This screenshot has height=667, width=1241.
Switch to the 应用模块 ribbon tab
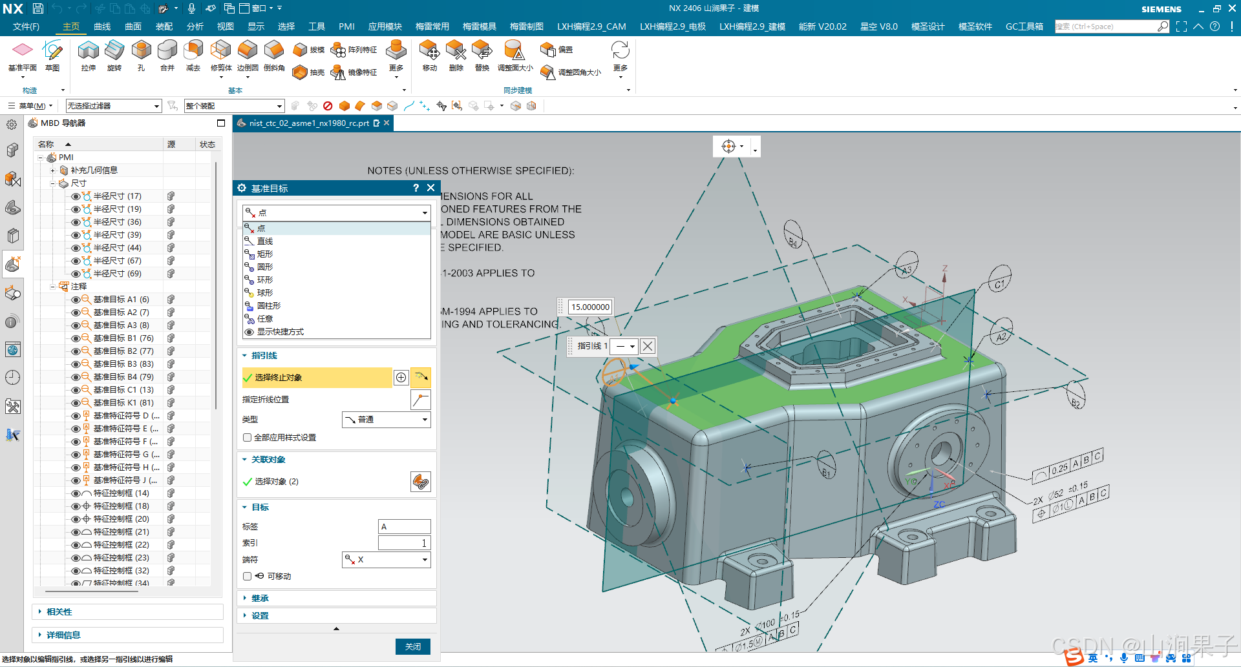(x=385, y=26)
